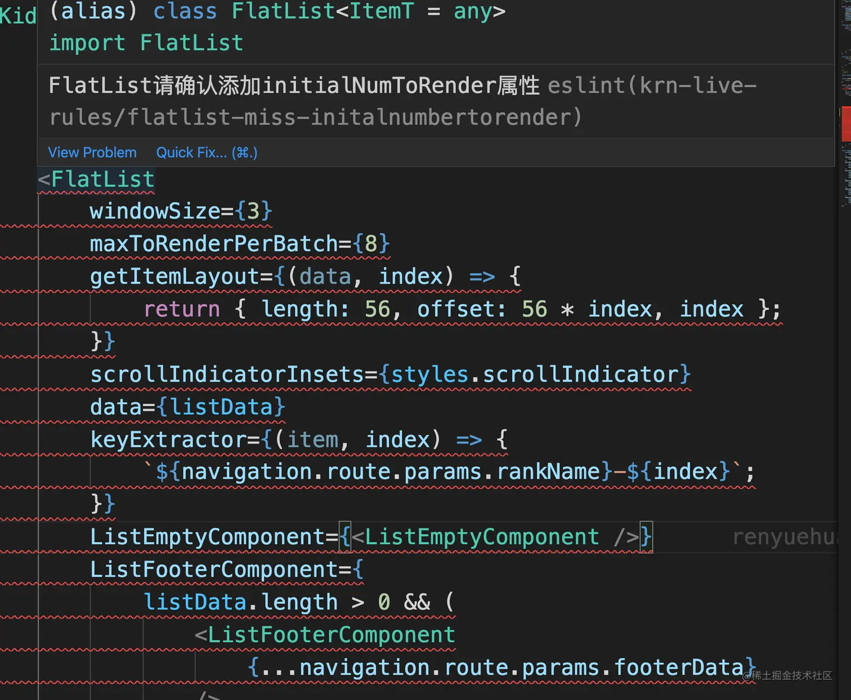Viewport: 851px width, 700px height.
Task: Click styles.scrollIndicator value
Action: click(535, 374)
